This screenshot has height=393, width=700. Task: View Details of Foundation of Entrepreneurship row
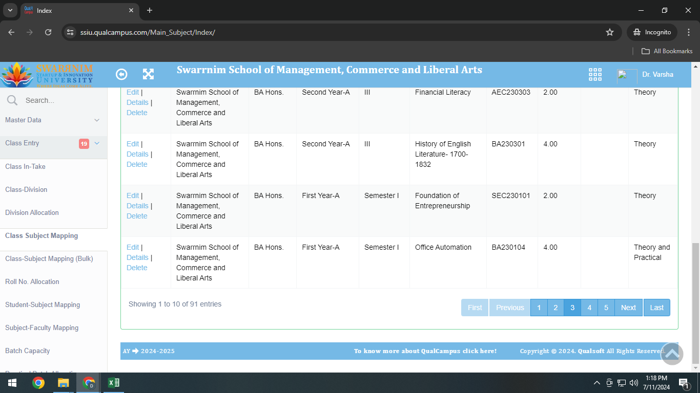(x=137, y=206)
